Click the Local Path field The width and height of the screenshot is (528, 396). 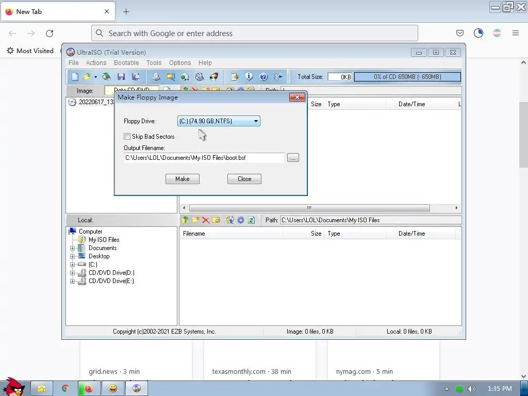(x=371, y=220)
